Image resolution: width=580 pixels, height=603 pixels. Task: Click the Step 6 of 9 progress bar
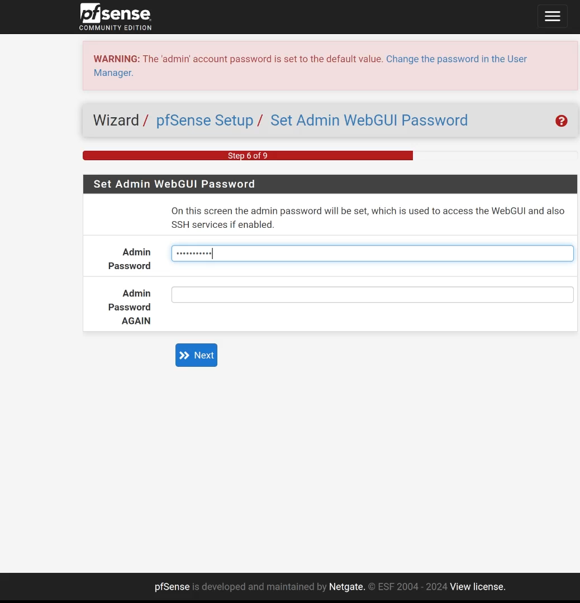pyautogui.click(x=248, y=155)
